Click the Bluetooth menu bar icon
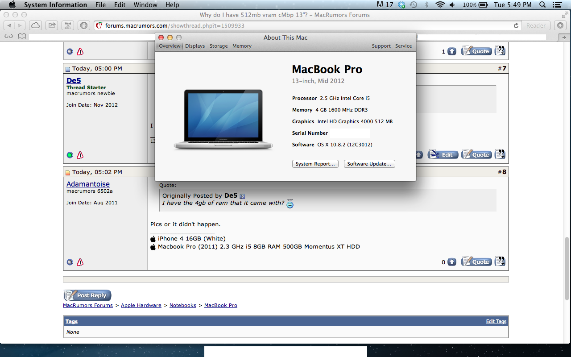Viewport: 571px width, 357px height. point(426,5)
